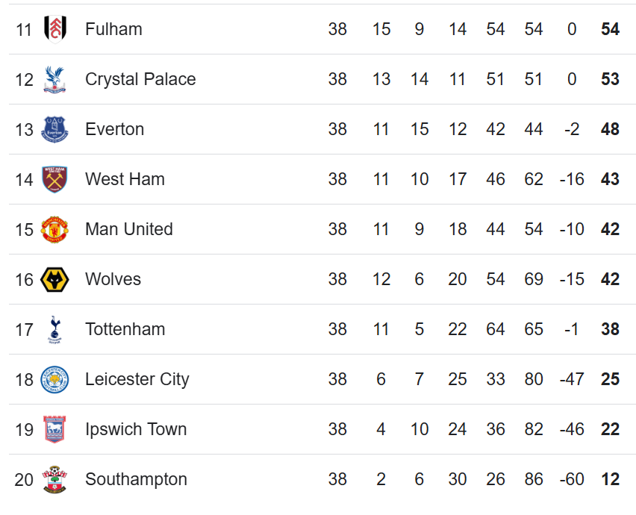This screenshot has width=636, height=515.
Task: Click the Wolves wolf head logo
Action: (54, 279)
